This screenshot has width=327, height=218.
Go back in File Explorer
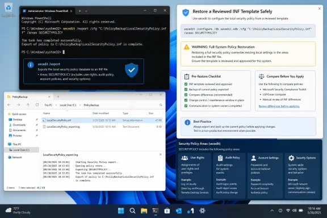pos(9,104)
